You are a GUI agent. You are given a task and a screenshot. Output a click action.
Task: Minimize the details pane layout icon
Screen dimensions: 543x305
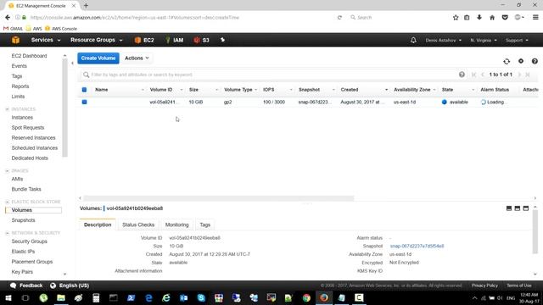(x=509, y=208)
